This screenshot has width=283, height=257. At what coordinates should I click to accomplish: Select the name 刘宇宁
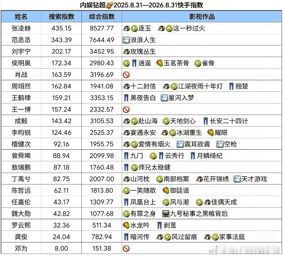coord(21,52)
